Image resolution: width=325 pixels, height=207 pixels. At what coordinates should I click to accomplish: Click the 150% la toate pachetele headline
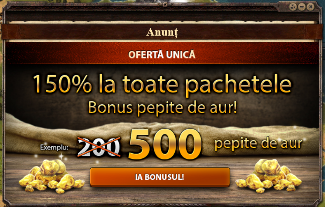tap(162, 84)
